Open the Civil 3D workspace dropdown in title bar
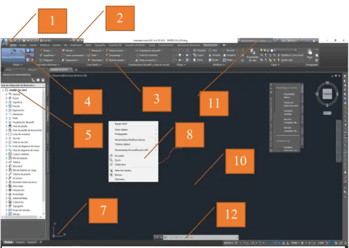 pyautogui.click(x=56, y=40)
